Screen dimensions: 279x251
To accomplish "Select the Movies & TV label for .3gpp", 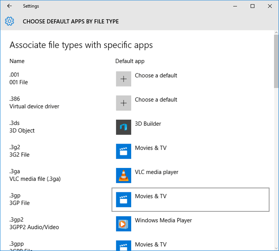I will click(x=151, y=244).
